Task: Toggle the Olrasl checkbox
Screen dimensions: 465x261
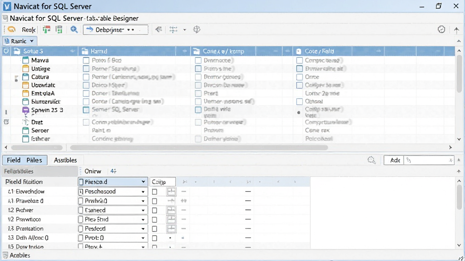Action: click(300, 101)
